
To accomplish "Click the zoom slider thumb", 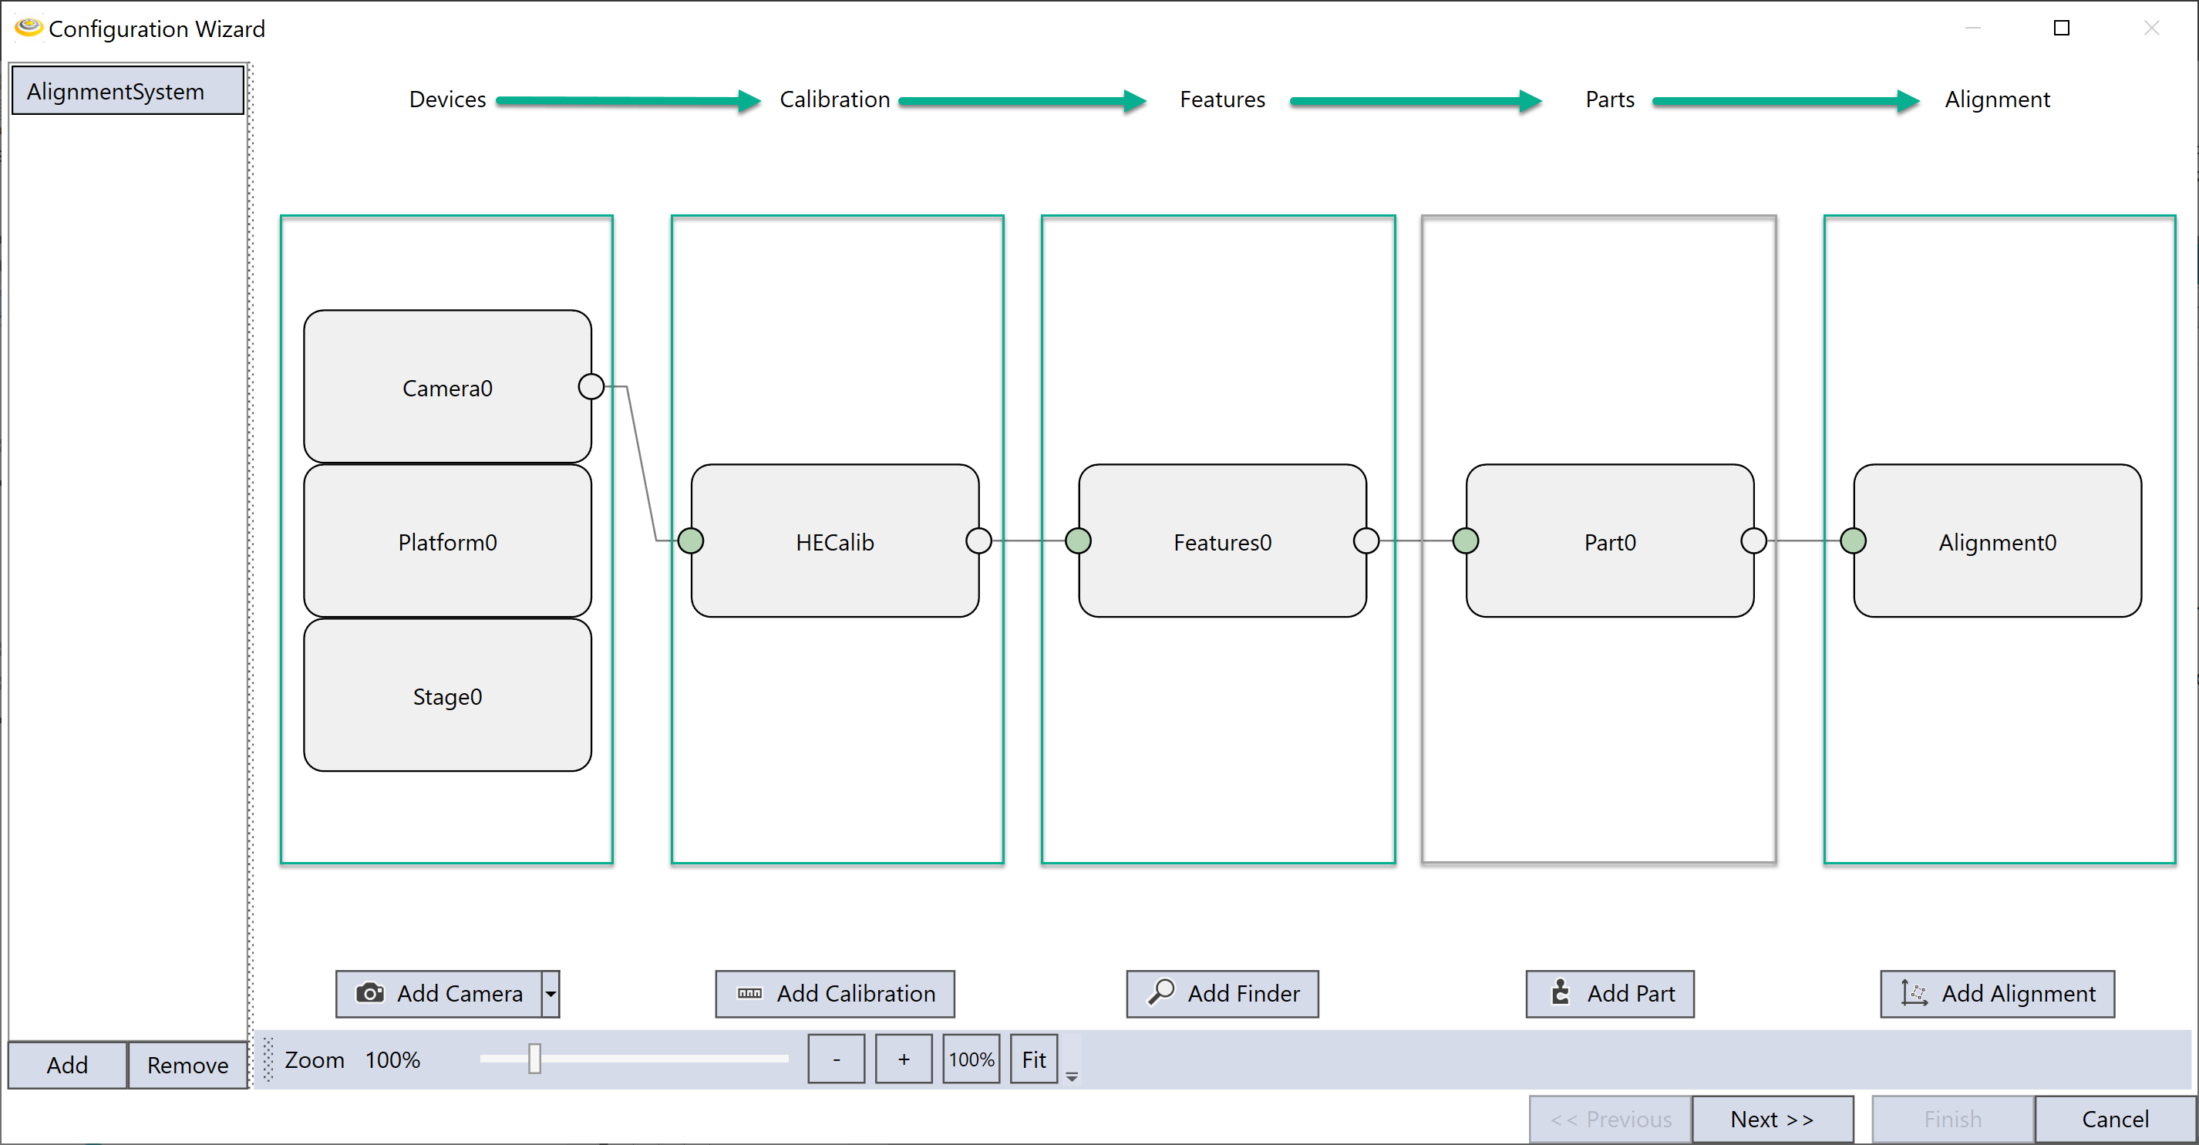I will pos(534,1059).
